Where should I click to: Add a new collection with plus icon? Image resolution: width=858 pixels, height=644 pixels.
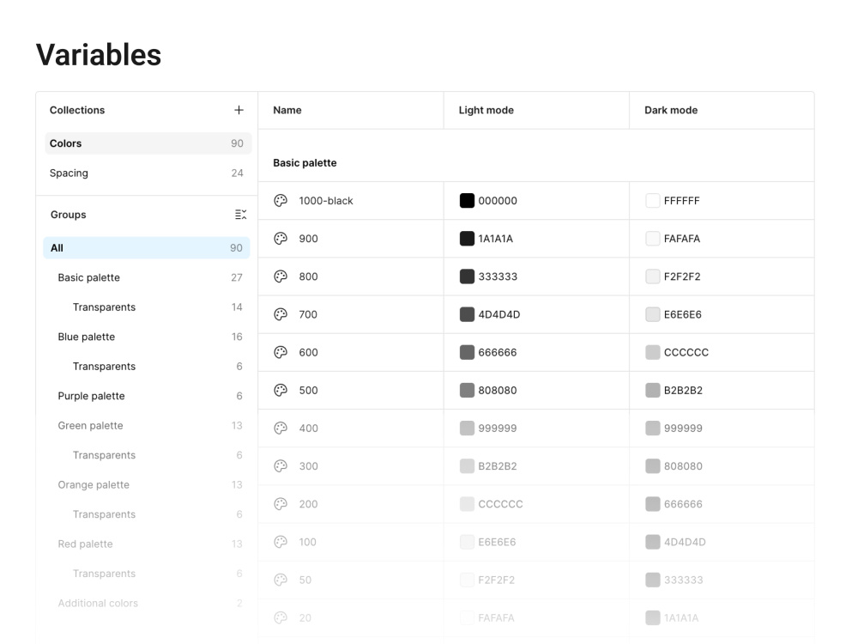tap(239, 110)
